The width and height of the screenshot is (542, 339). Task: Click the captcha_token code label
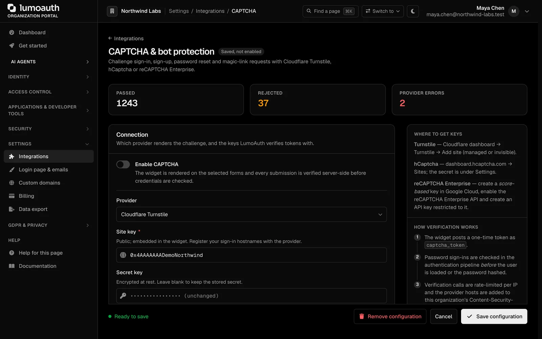click(445, 245)
